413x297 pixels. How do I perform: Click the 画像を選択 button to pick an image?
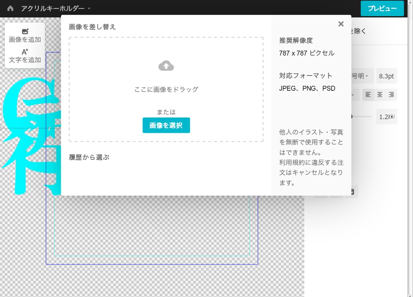(x=166, y=125)
